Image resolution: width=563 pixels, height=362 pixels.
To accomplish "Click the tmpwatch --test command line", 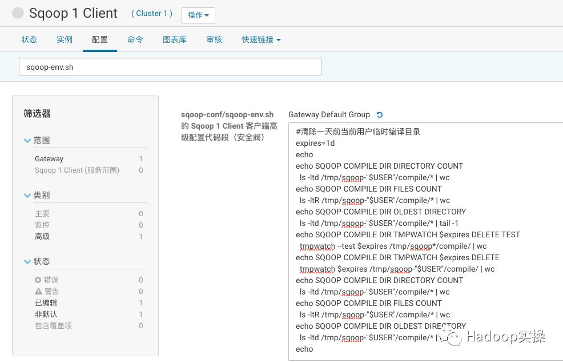I will (393, 246).
